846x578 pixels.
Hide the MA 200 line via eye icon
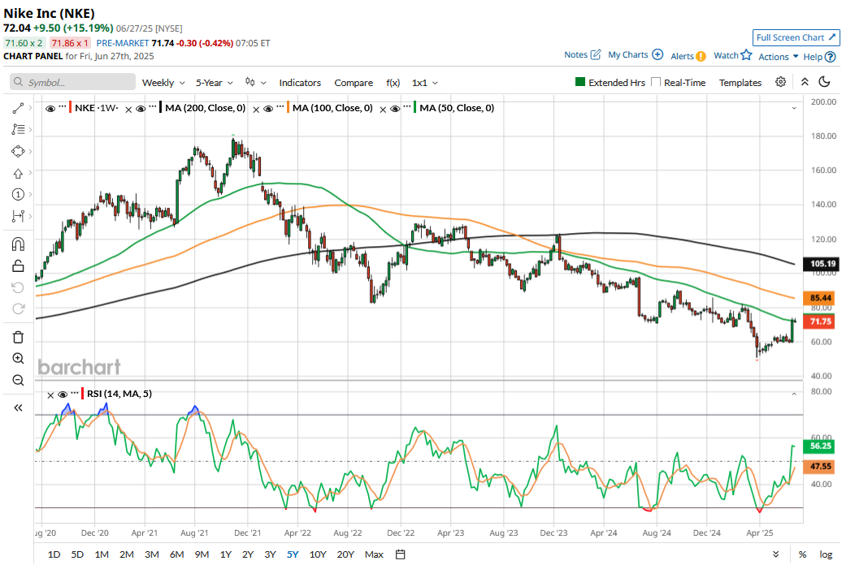[x=140, y=108]
